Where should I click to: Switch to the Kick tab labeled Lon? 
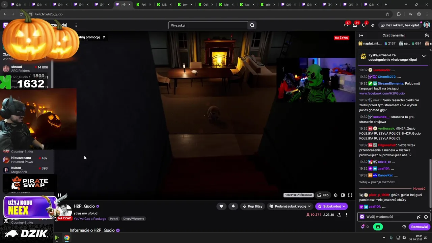(185, 5)
